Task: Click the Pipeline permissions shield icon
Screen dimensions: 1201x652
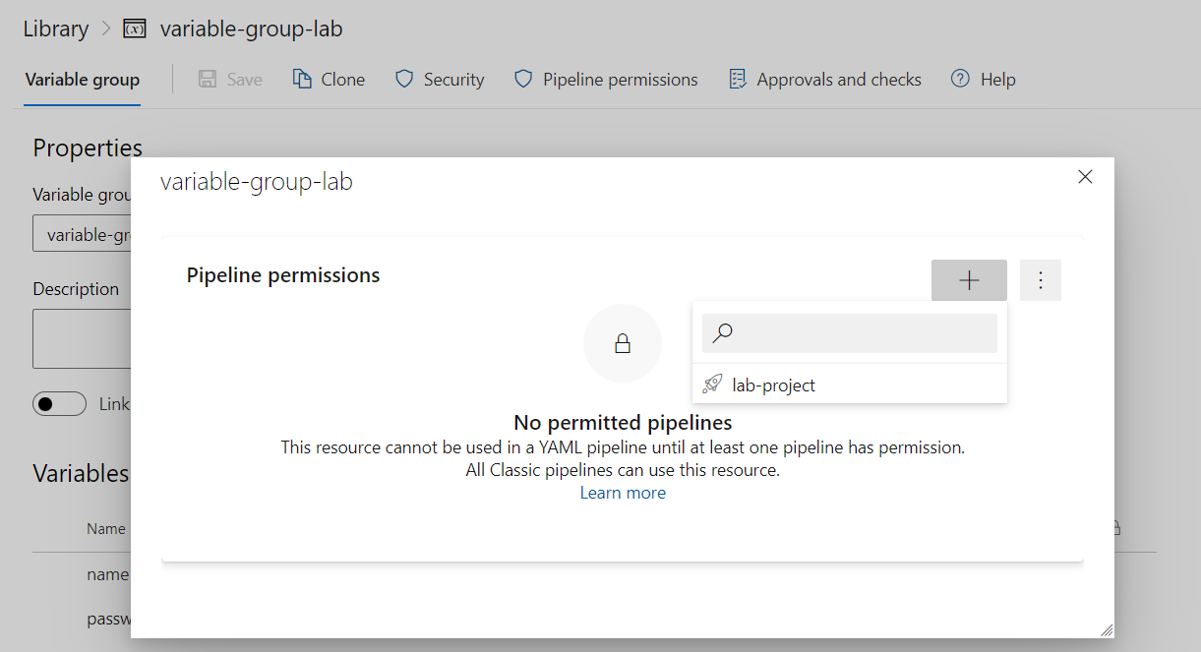Action: tap(523, 80)
